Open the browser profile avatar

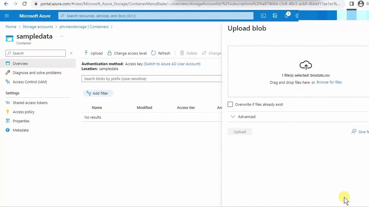click(361, 4)
